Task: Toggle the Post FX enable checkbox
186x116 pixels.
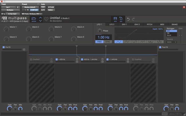Action: [160, 47]
